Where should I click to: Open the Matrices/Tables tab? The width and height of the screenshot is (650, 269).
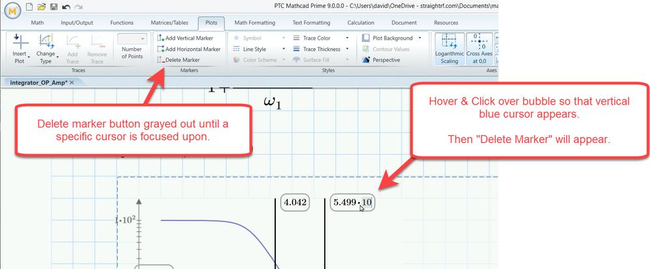(x=169, y=23)
